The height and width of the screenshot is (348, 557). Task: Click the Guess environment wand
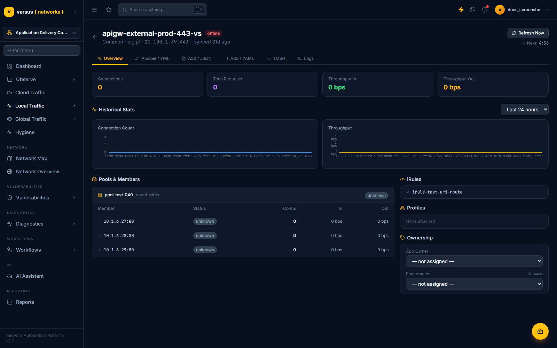coord(535,274)
